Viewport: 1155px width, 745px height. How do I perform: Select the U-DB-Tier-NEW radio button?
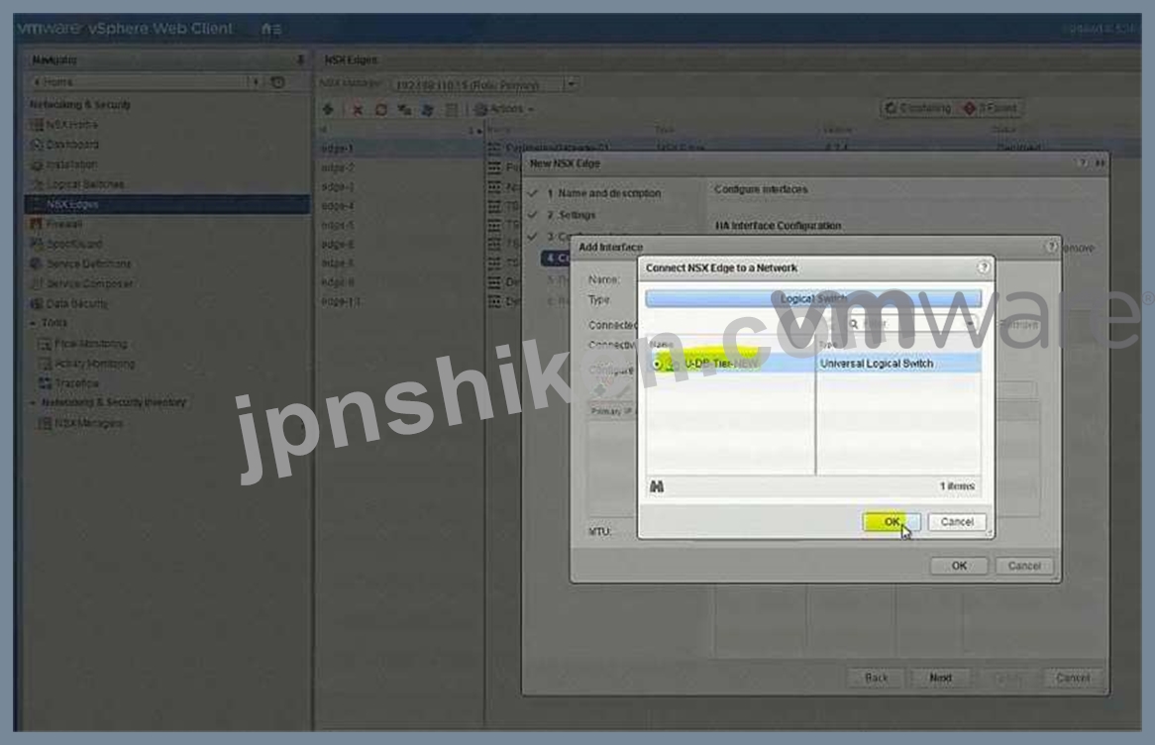(657, 364)
